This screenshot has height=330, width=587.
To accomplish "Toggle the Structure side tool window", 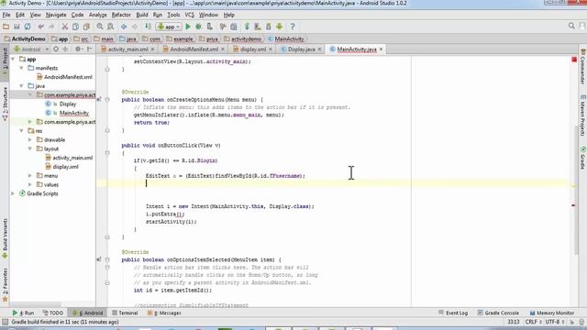I will coord(5,104).
